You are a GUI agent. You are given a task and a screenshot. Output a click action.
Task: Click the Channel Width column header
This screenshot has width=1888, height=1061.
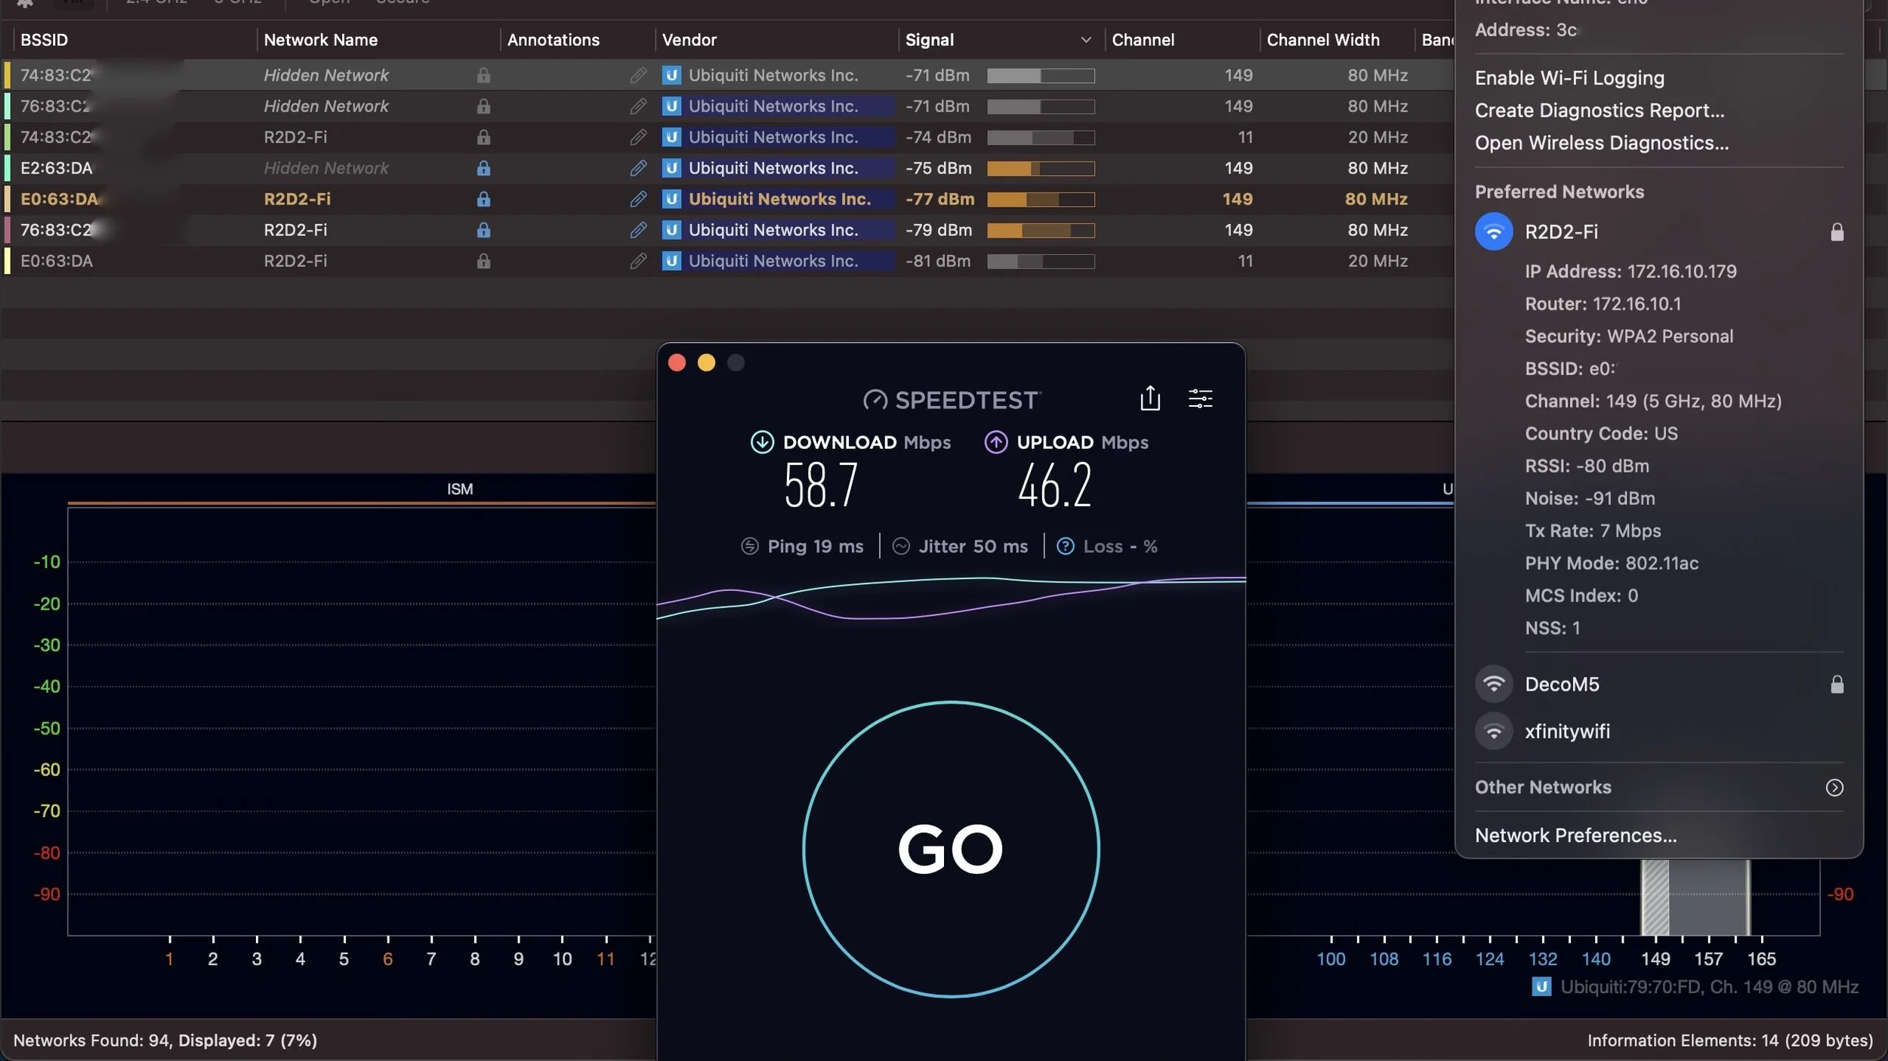click(x=1322, y=40)
